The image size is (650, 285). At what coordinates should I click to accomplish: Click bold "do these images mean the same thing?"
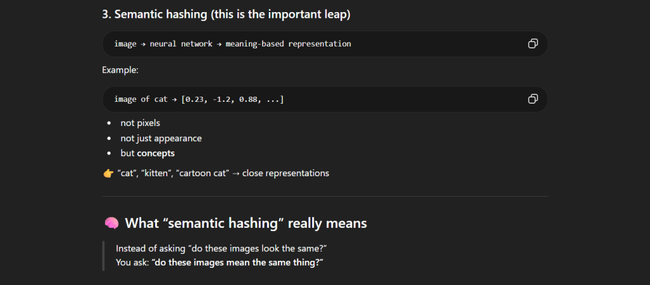pos(237,263)
